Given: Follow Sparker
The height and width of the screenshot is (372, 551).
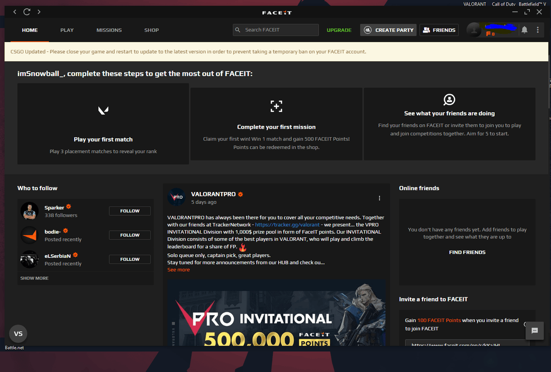Looking at the screenshot, I should coord(130,211).
